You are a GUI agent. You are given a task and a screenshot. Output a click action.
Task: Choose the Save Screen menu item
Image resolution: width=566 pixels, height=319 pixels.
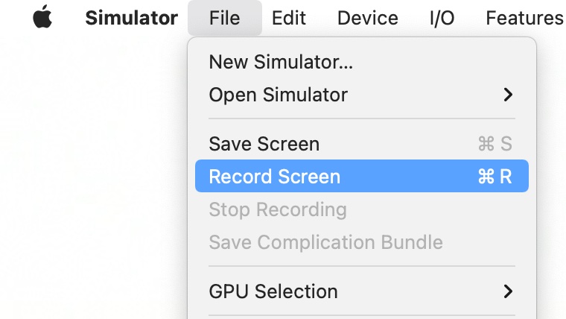[264, 144]
